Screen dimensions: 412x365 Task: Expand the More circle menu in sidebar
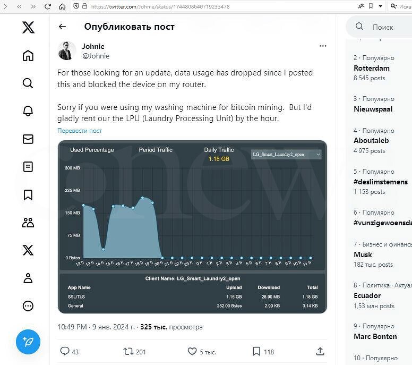(x=28, y=305)
